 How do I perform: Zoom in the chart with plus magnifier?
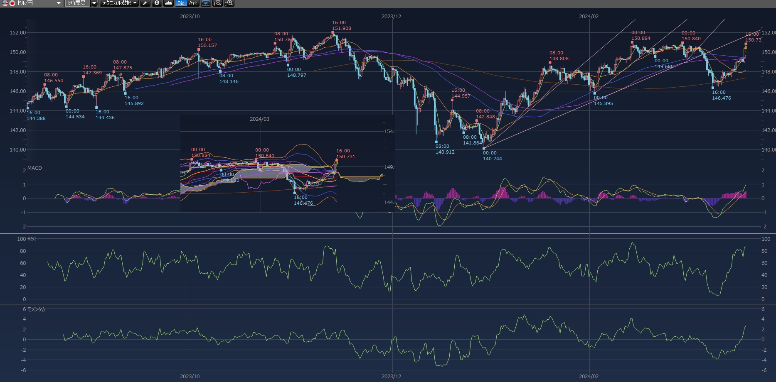tap(229, 3)
